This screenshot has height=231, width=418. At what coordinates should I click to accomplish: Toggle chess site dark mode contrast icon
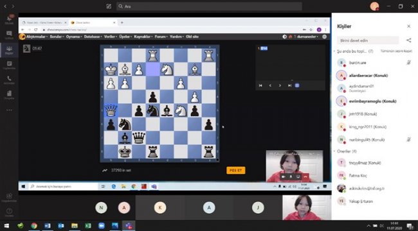(285, 37)
